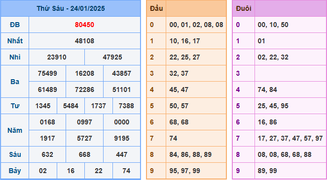Click Đầu values 00, 01, 02, 08, 08

196,25
